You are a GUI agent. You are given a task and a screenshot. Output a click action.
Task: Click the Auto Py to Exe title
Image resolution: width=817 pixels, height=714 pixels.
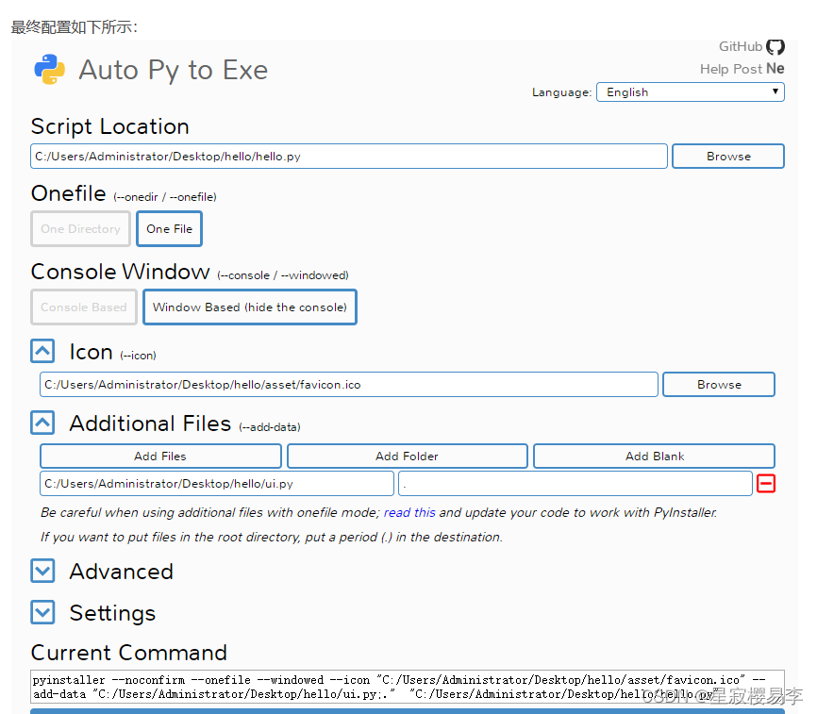tap(173, 71)
